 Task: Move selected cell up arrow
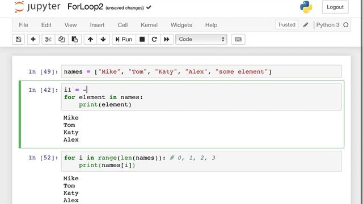(x=90, y=39)
